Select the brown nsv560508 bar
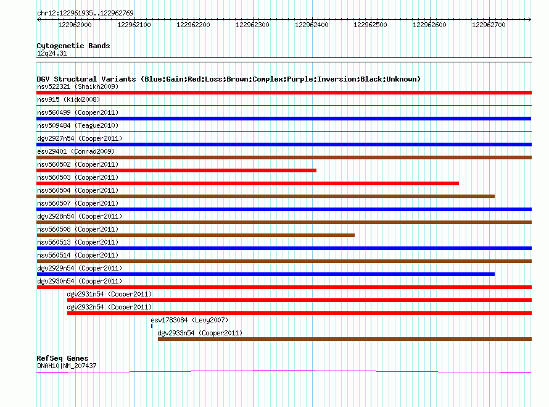Screen dimensions: 549x407 coord(196,235)
